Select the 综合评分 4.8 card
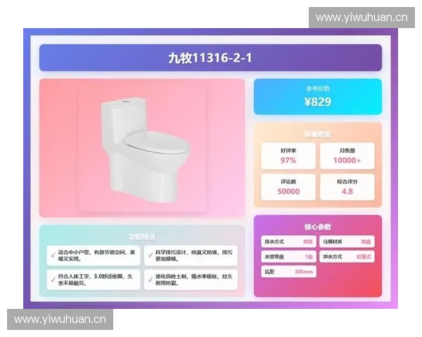Viewport: 422px width, 337px height. coord(347,186)
